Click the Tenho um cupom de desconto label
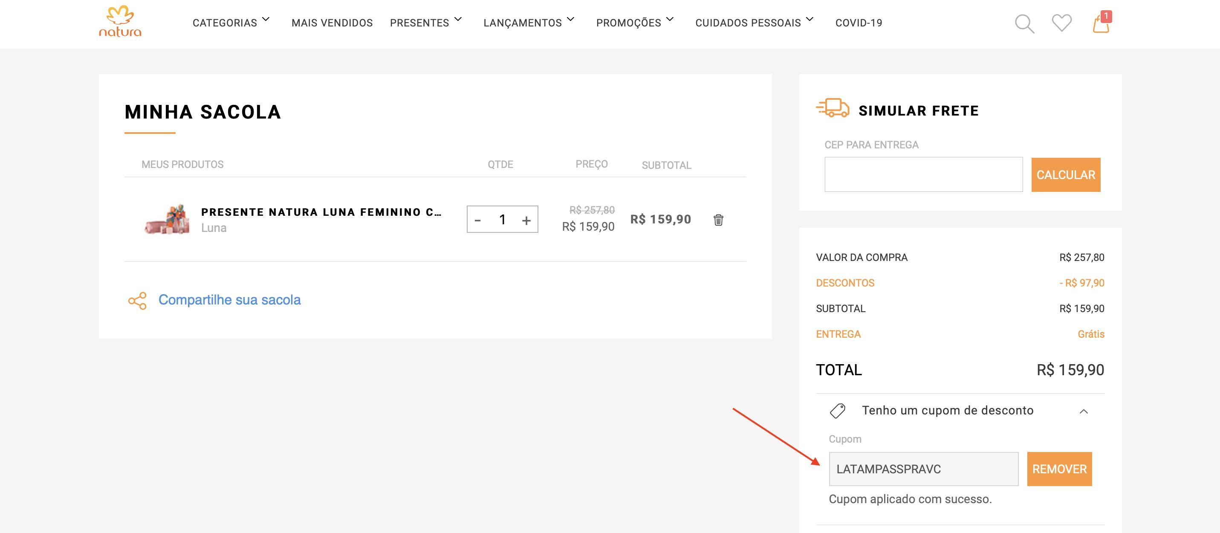Screen dimensions: 1220x533 (948, 410)
